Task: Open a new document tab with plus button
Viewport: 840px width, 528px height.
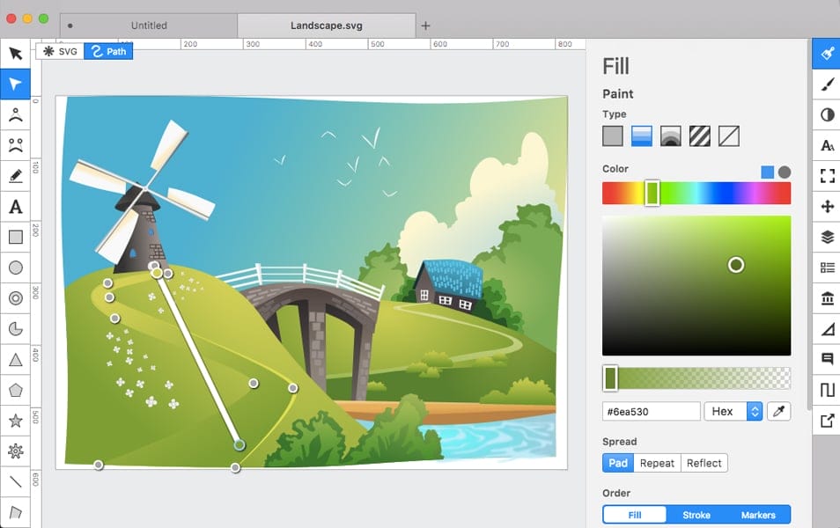Action: [x=426, y=25]
